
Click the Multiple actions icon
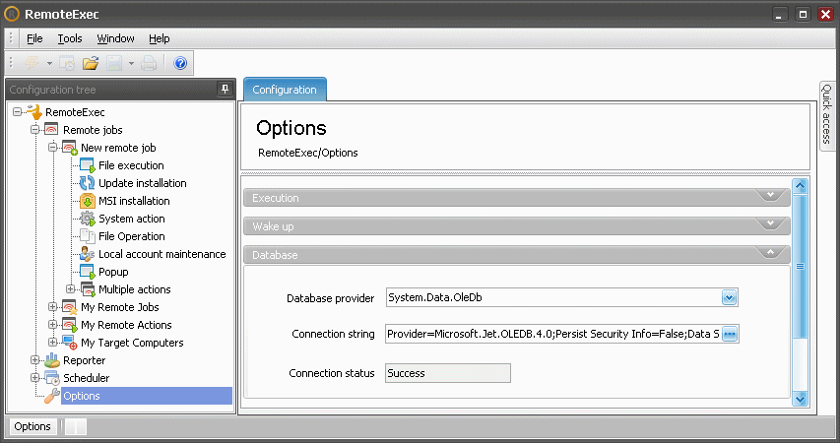(x=88, y=289)
